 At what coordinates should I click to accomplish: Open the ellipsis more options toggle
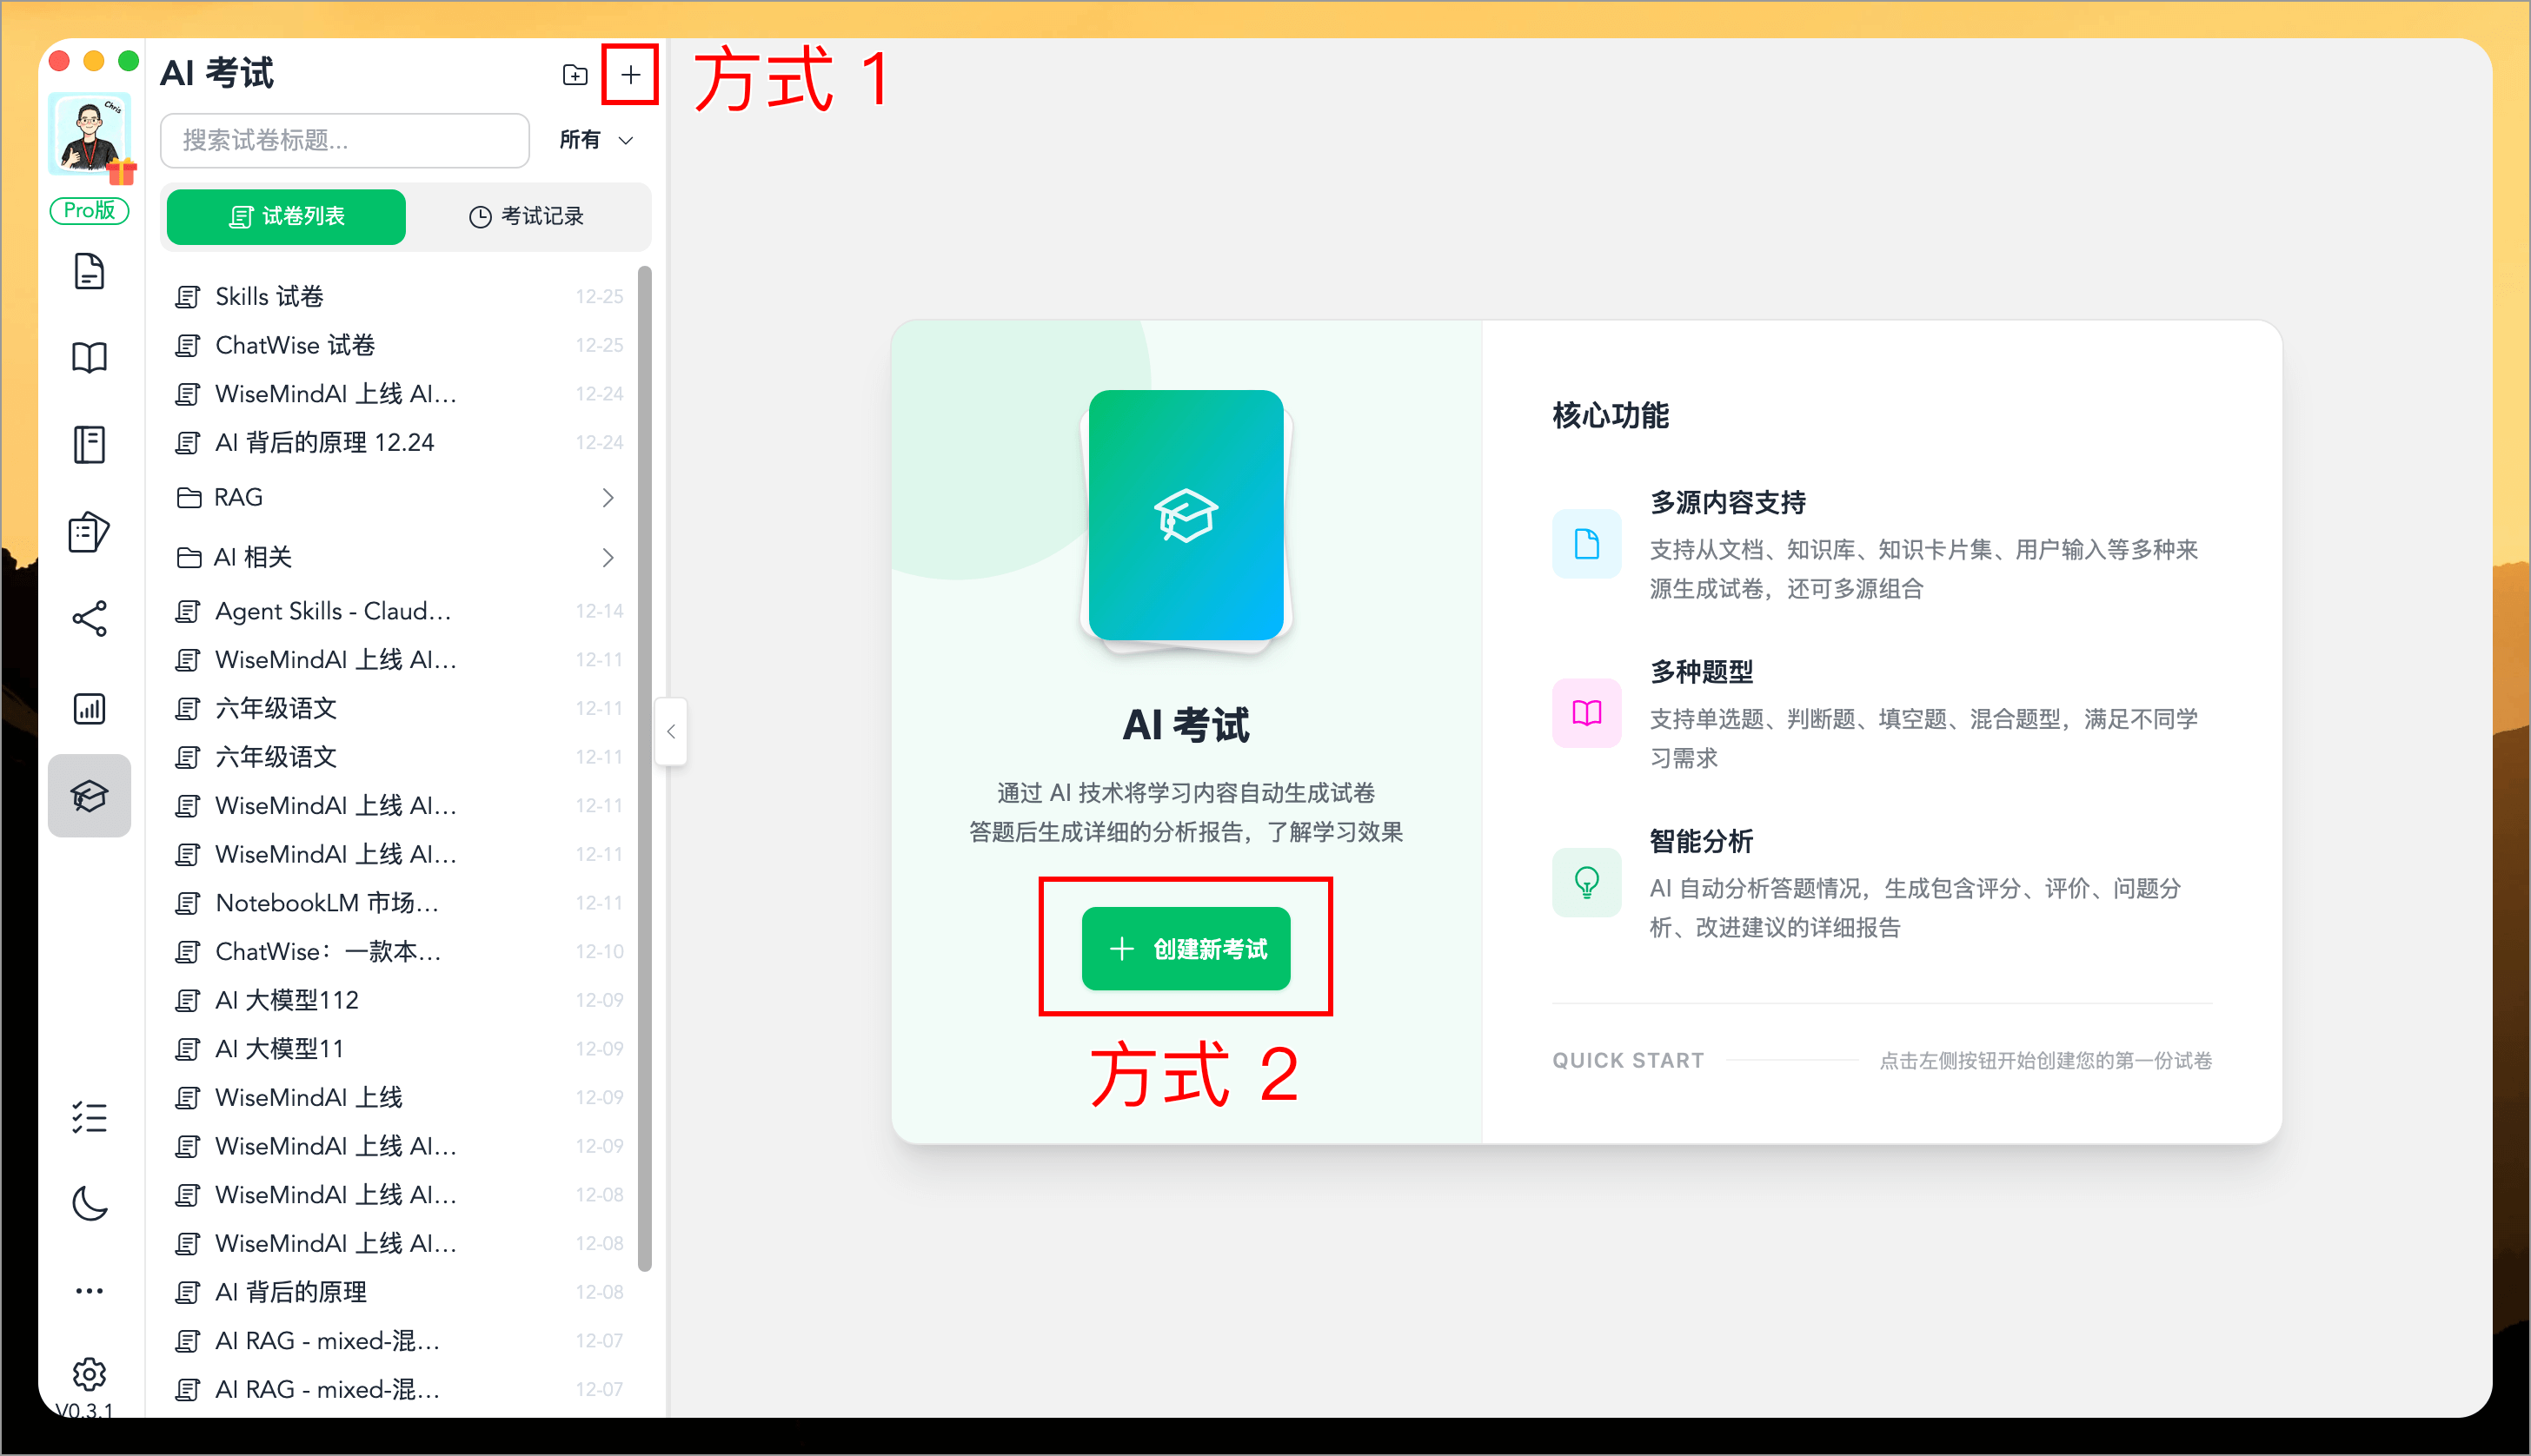(x=90, y=1290)
